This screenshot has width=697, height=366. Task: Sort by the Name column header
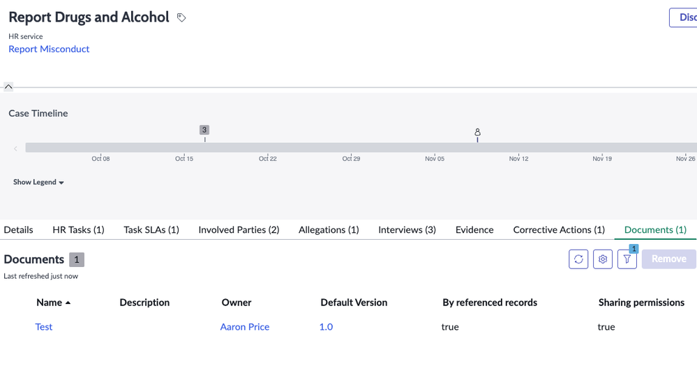coord(53,303)
